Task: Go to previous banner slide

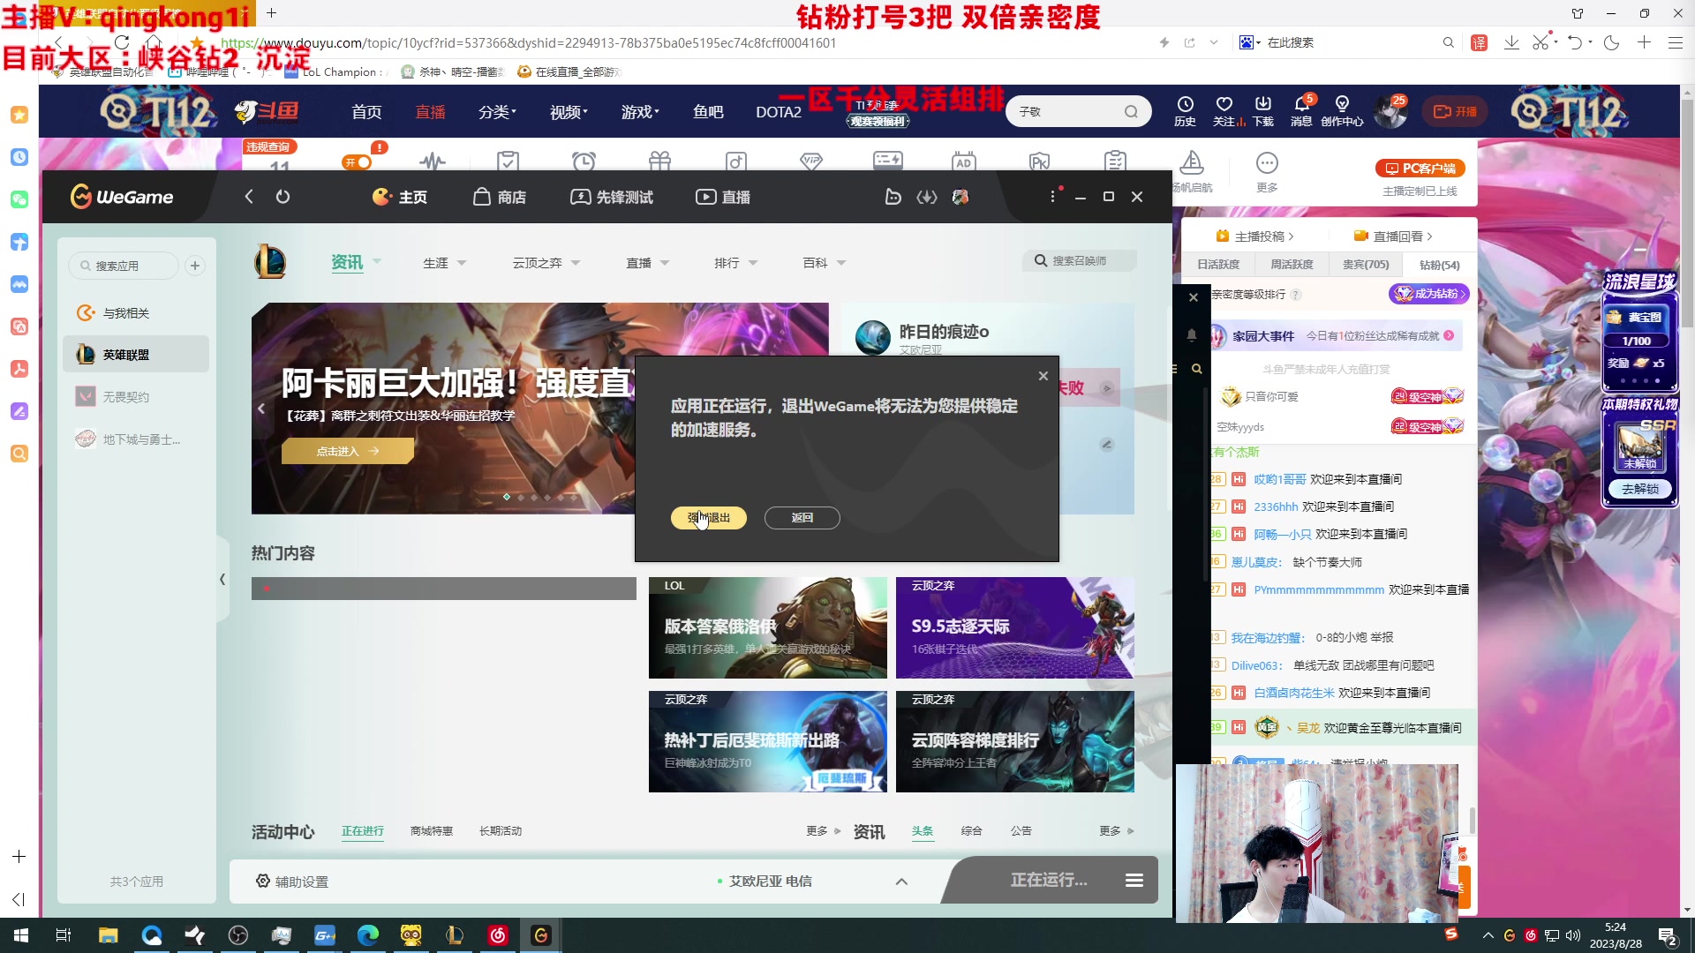Action: point(261,409)
